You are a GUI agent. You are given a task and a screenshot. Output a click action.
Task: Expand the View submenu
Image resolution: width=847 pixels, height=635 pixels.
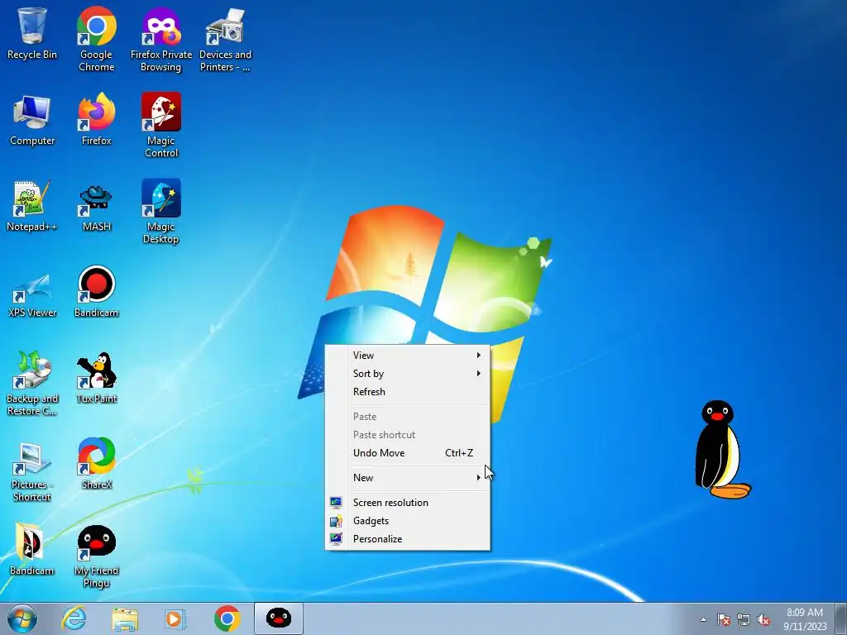pos(408,356)
